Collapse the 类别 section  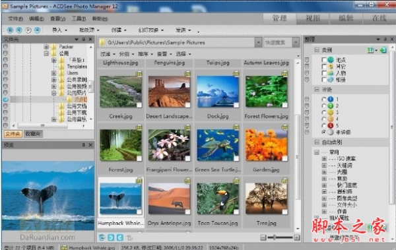coord(317,49)
